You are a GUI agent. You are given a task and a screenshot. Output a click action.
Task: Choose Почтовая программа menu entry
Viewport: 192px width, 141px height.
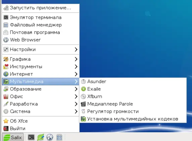41,32
